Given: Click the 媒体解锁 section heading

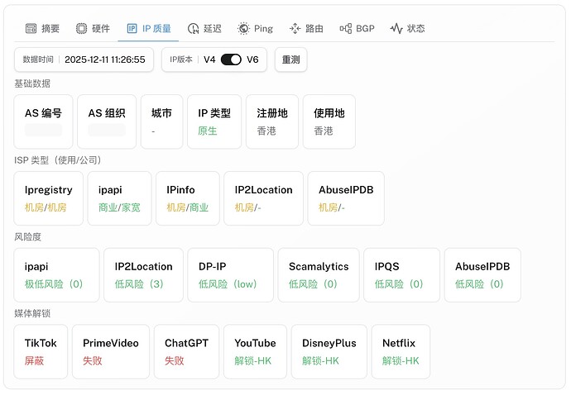Looking at the screenshot, I should click(32, 313).
